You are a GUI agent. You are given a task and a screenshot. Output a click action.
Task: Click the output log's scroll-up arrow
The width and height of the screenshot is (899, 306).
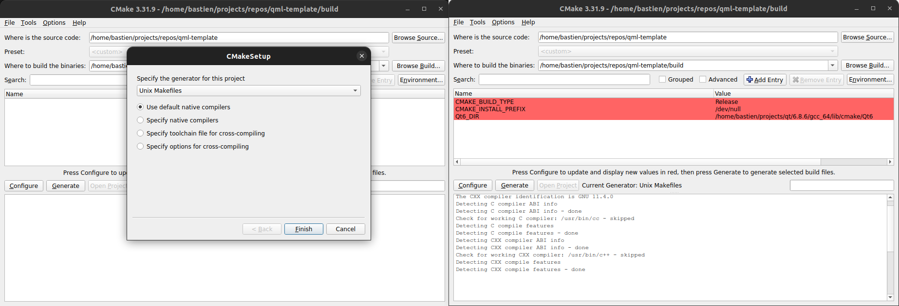tap(890, 198)
